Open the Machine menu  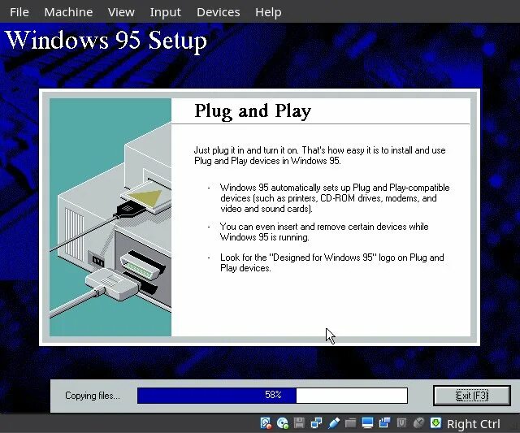point(68,12)
